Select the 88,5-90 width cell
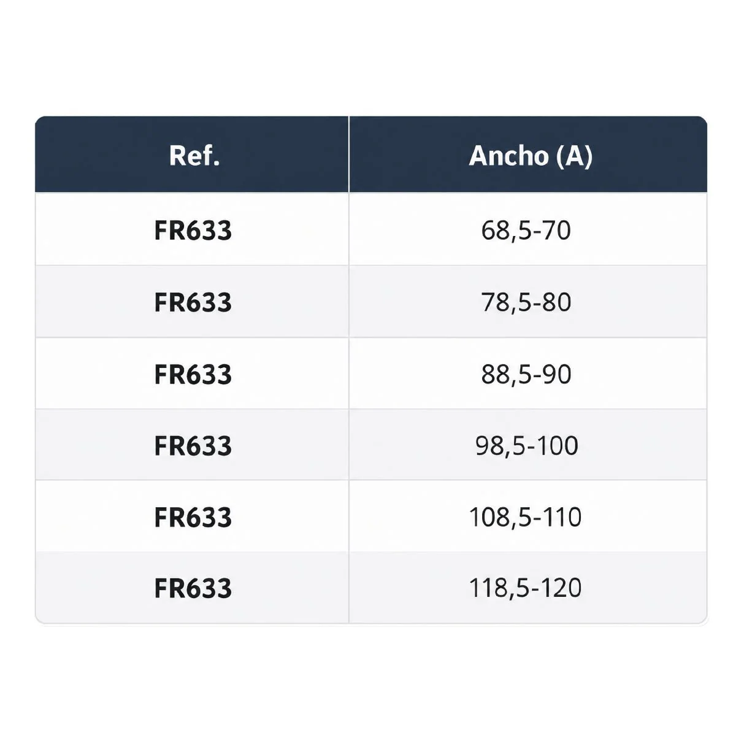This screenshot has height=736, width=736. [528, 373]
